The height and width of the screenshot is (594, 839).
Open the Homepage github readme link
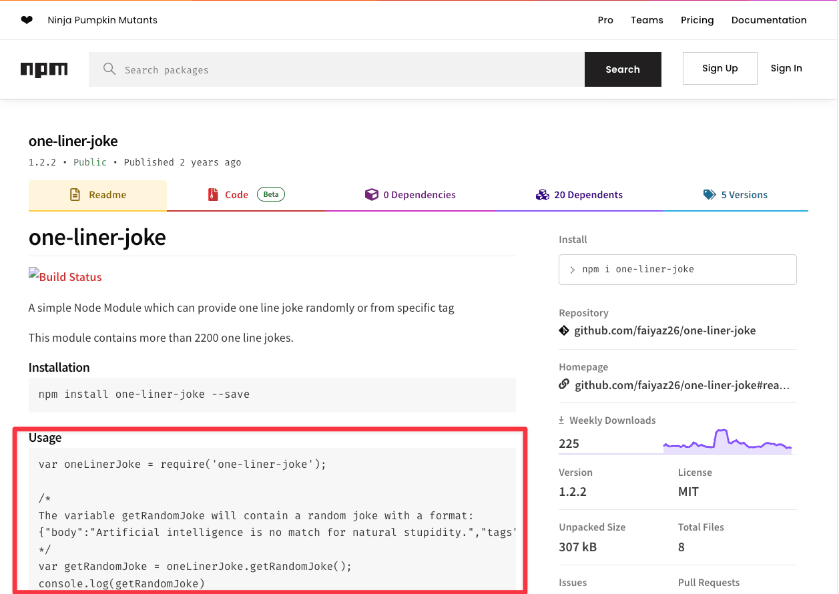point(682,385)
